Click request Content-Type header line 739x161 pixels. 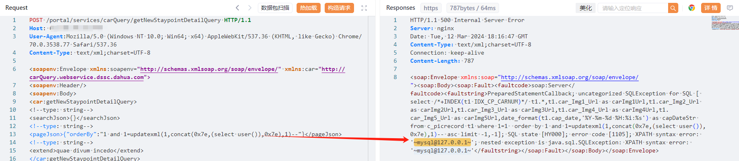click(90, 53)
